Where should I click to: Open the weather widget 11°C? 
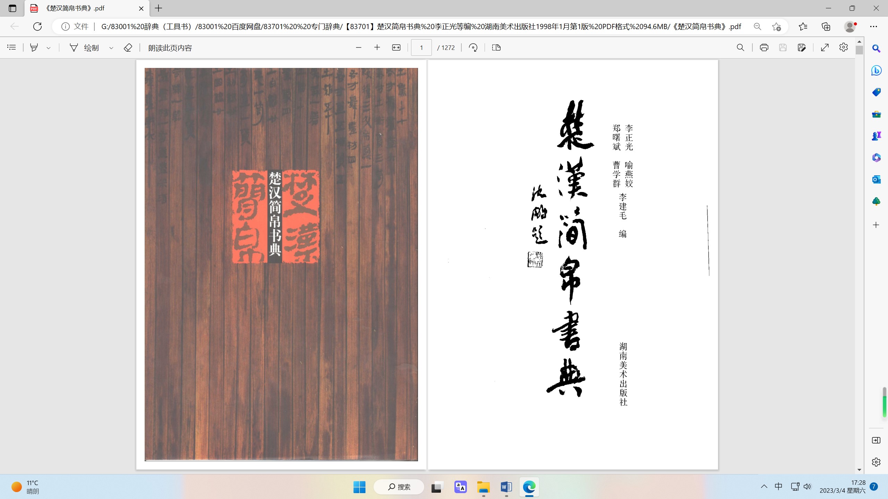25,487
